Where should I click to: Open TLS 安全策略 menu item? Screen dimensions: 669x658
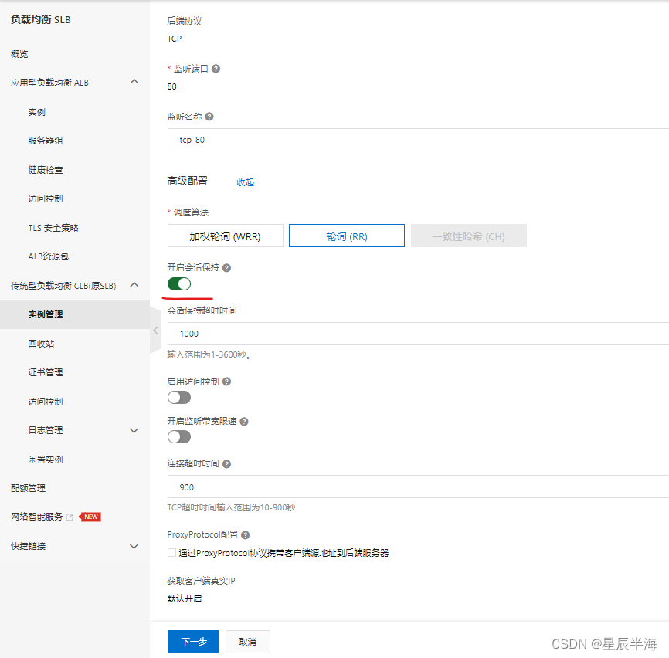tap(53, 228)
